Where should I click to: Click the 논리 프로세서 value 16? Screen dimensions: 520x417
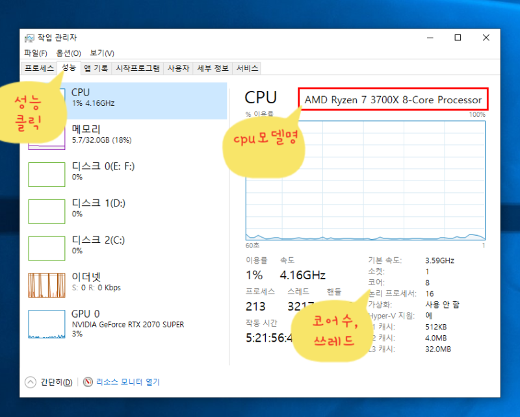click(430, 294)
